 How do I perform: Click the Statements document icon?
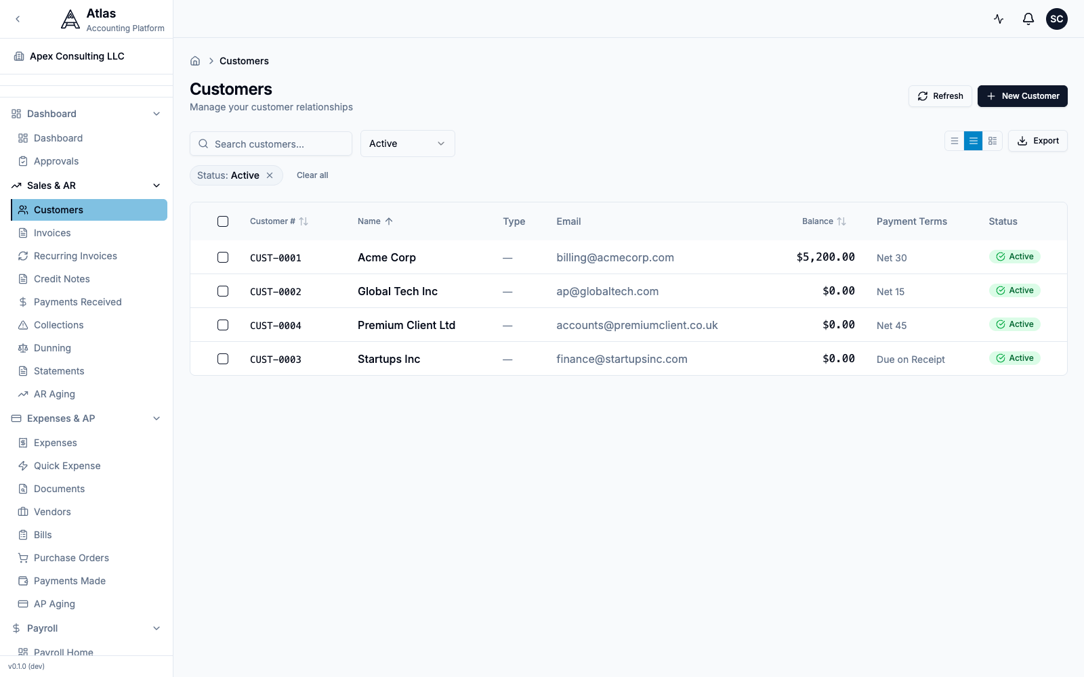[x=23, y=371]
